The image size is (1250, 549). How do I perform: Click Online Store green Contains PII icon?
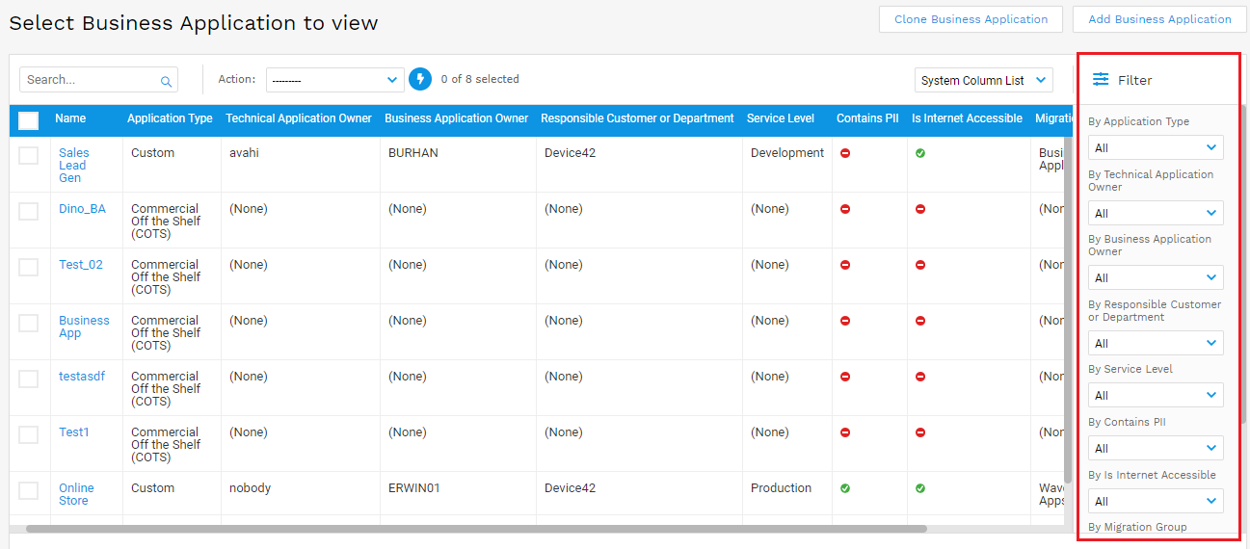pos(845,488)
